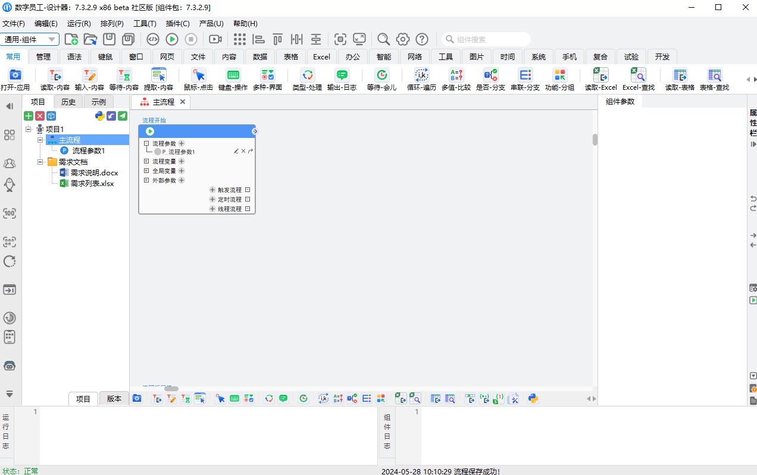The width and height of the screenshot is (757, 475).
Task: Open the 通用-组件 dropdown
Action: tap(30, 39)
